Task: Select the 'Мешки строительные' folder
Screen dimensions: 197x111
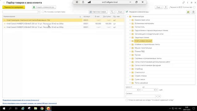Action: (143, 48)
